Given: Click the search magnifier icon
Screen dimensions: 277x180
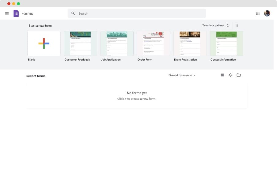Looking at the screenshot, I should click(73, 13).
